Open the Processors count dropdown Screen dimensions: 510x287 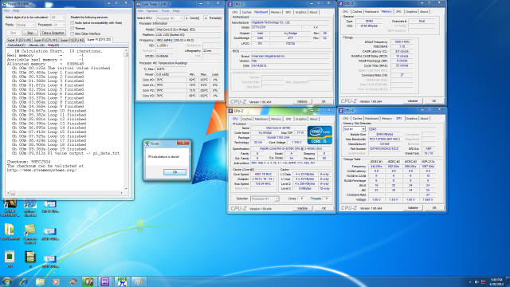coord(60,25)
